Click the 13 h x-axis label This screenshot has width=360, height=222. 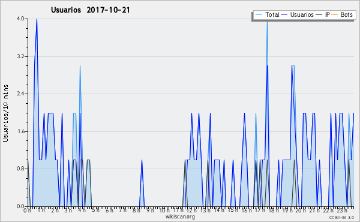pyautogui.click(x=205, y=211)
